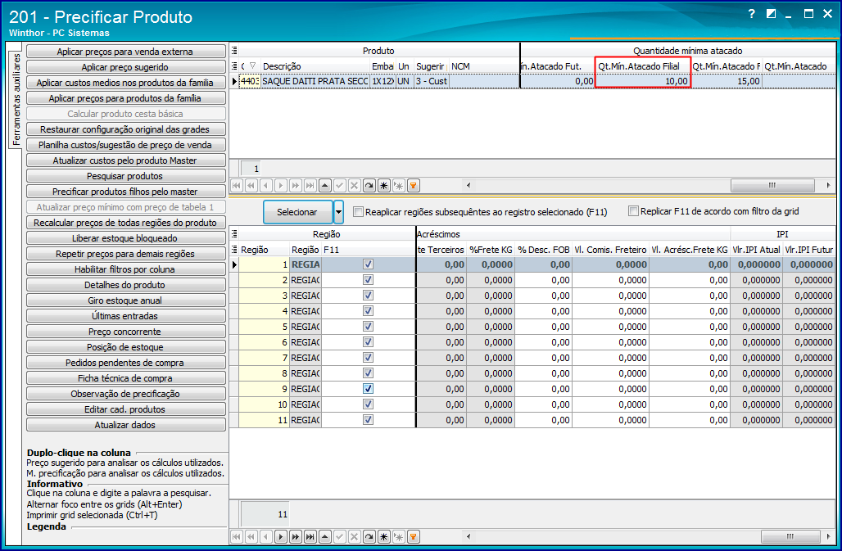Image resolution: width=842 pixels, height=551 pixels.
Task: Open Giro estoque anual
Action: coord(125,300)
